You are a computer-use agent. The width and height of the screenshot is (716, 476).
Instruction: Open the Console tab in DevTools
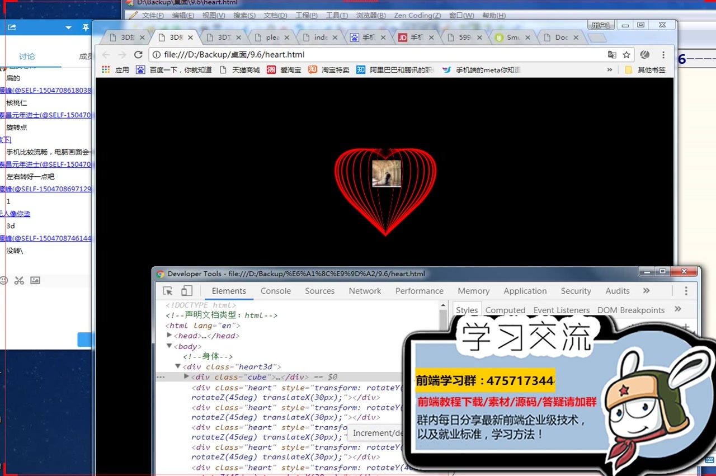pos(276,291)
